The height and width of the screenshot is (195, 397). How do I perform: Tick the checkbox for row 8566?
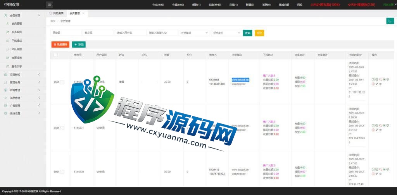[x=62, y=82]
